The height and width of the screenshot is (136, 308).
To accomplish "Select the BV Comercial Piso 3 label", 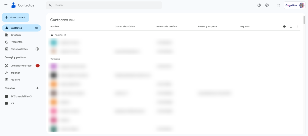I will [21, 96].
